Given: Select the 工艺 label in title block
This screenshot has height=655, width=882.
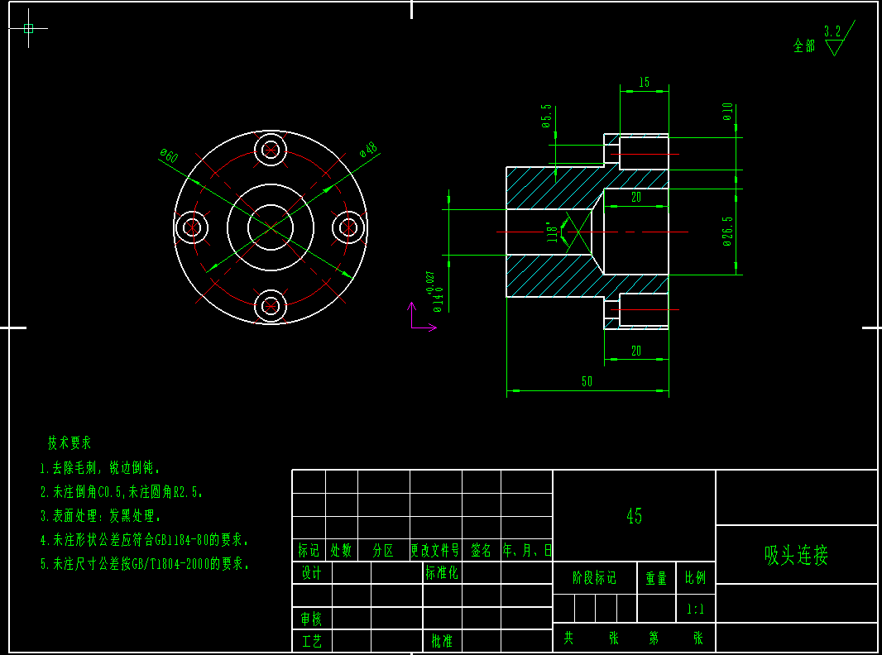Looking at the screenshot, I should (x=311, y=642).
